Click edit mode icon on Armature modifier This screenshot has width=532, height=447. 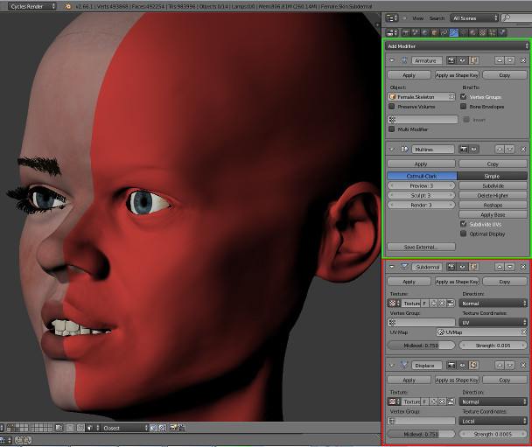point(473,60)
